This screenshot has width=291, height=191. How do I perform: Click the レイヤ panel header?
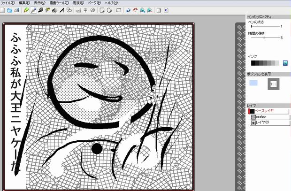268,106
